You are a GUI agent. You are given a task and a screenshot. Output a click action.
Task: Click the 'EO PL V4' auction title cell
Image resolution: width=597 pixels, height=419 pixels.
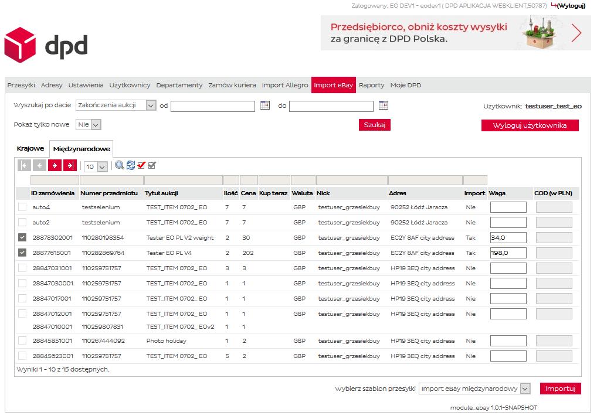point(169,253)
